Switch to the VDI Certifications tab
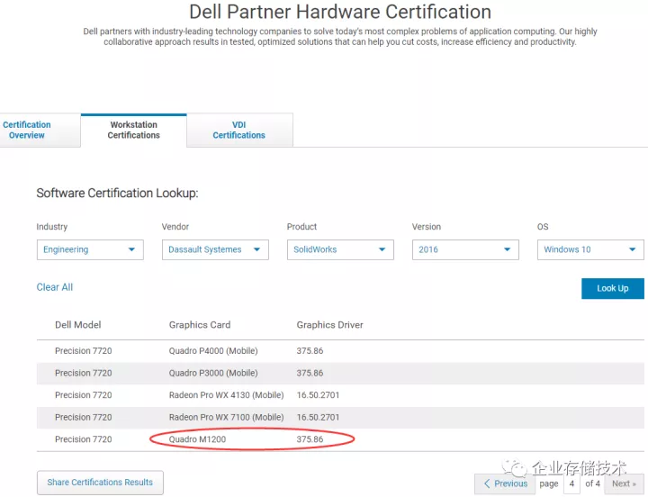648x497 pixels. tap(239, 131)
